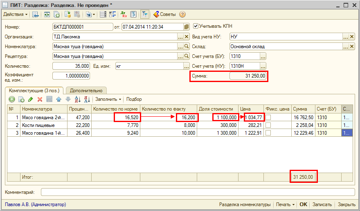Switch to the Дополнительно tab
This screenshot has width=360, height=211.
pyautogui.click(x=86, y=90)
